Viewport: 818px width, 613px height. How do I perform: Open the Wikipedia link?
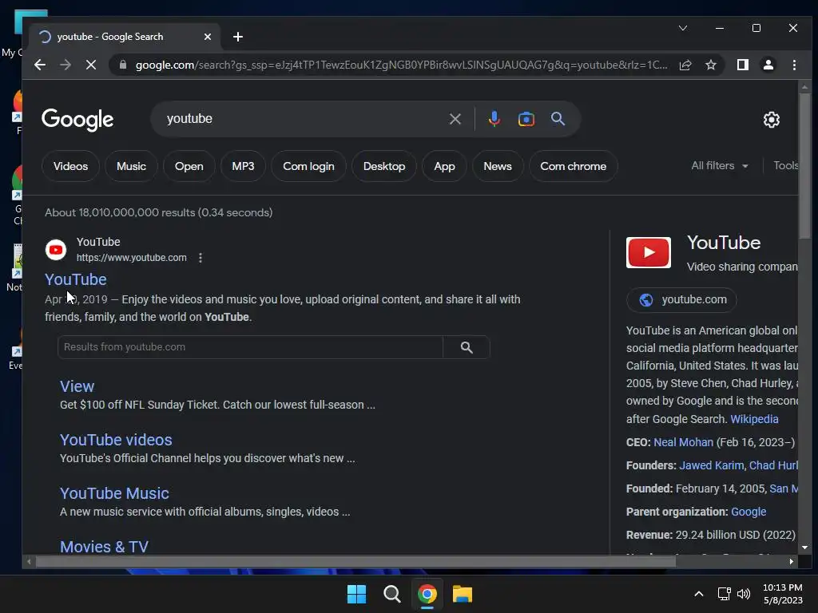coord(754,419)
